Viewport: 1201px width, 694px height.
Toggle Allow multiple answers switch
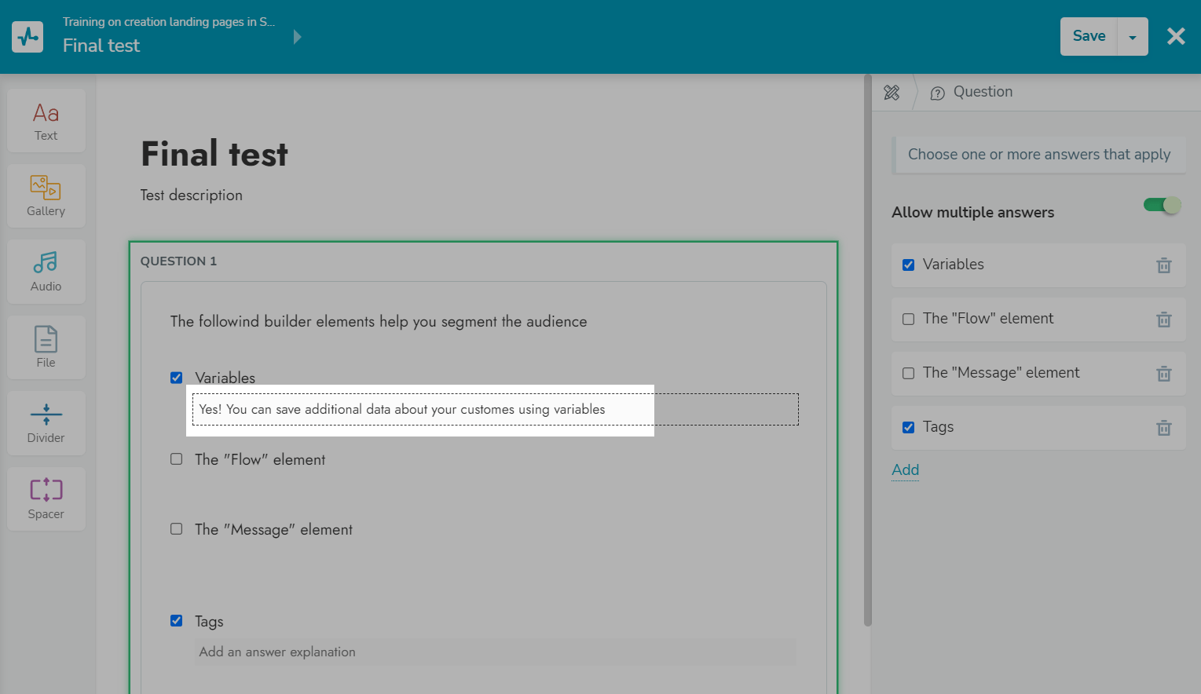1162,205
